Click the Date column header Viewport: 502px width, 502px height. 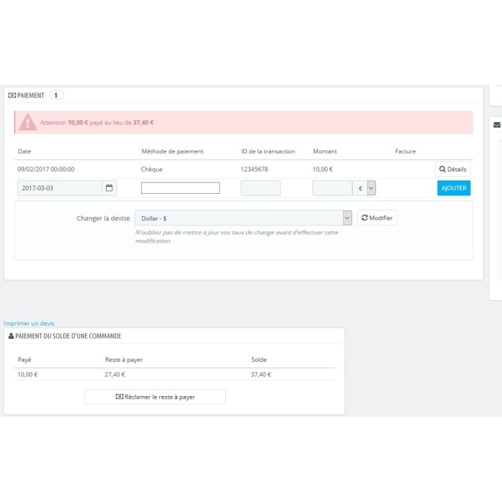click(x=24, y=151)
